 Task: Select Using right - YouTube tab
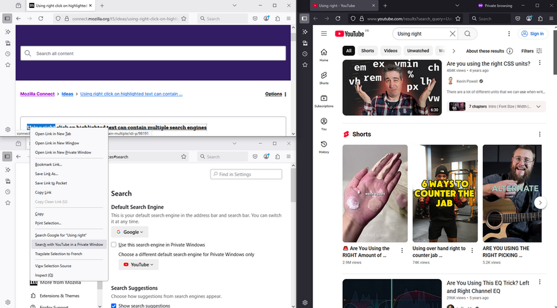[x=343, y=6]
